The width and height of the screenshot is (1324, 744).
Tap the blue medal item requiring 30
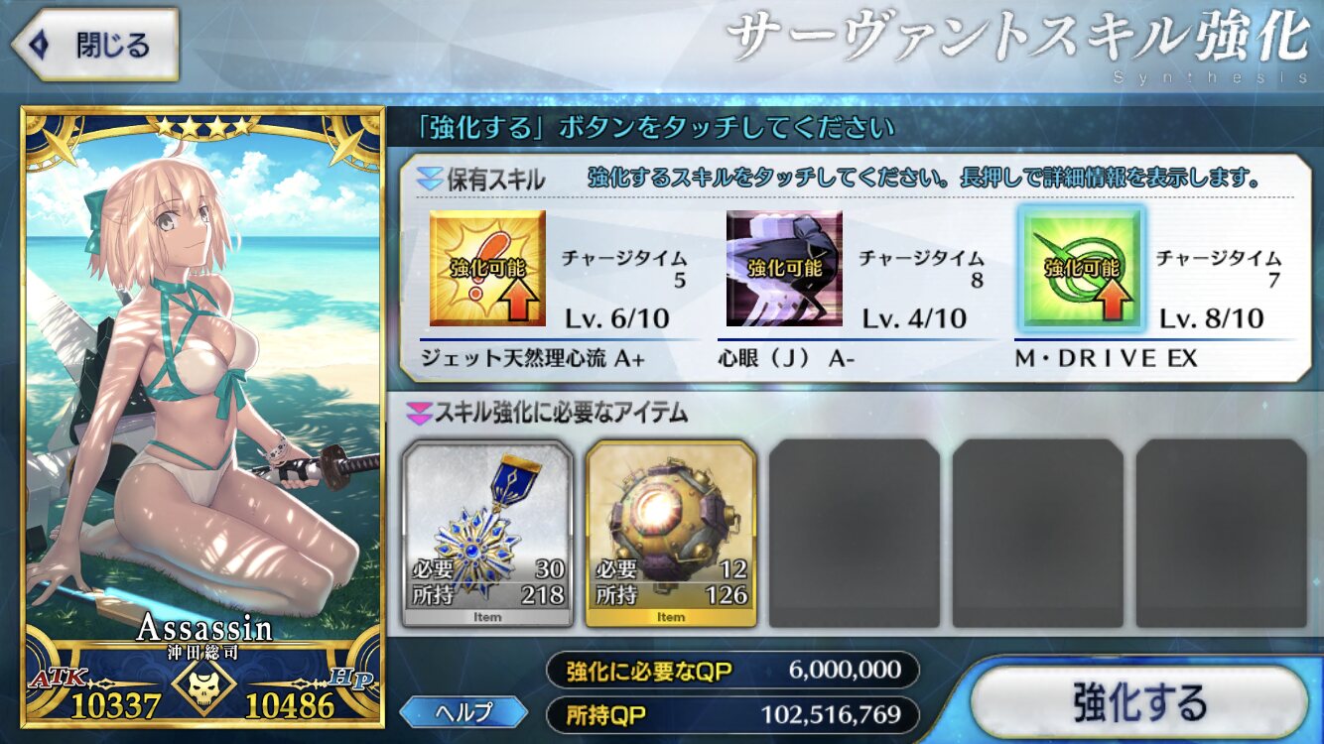coord(487,534)
